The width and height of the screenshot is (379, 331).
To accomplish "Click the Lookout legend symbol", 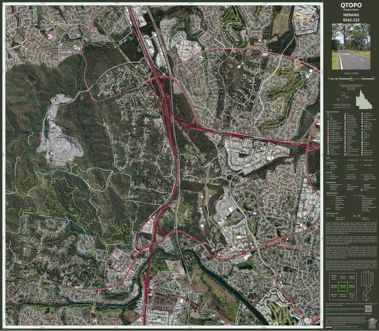I will pos(328,150).
